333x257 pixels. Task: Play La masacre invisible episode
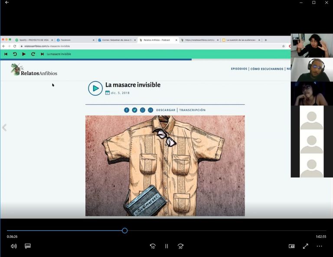[95, 88]
